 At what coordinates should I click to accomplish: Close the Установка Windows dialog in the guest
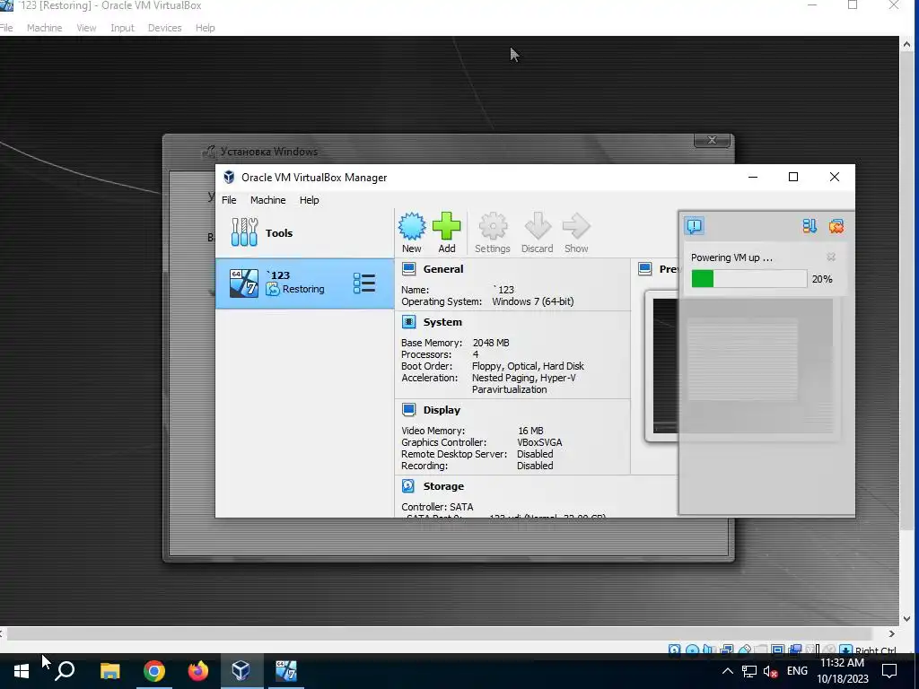pos(712,140)
